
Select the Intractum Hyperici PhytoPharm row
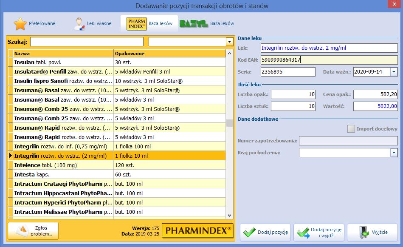point(117,202)
